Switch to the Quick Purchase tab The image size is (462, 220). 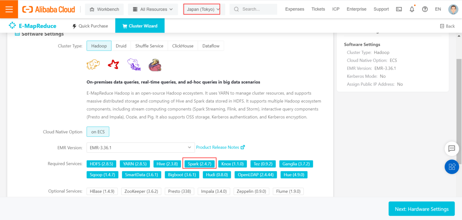click(x=90, y=26)
